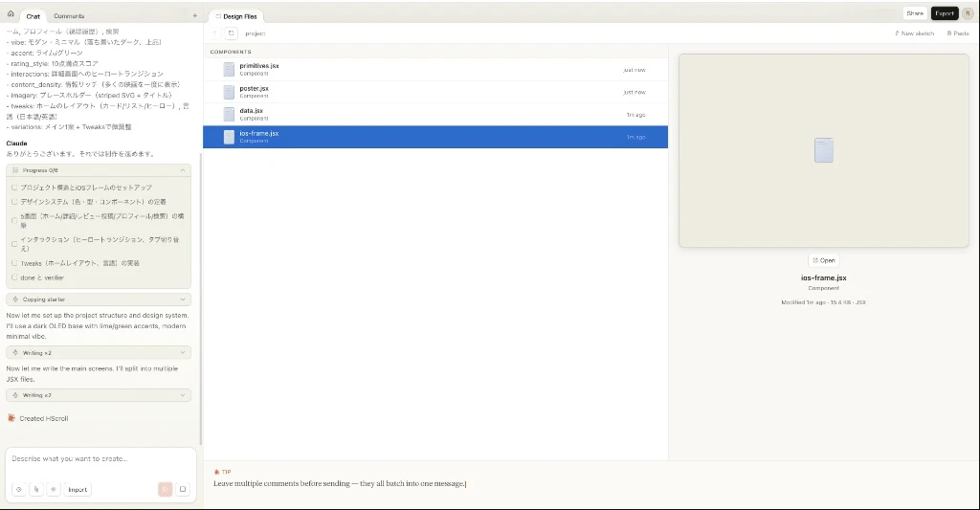Check the デザインシステム task checkbox
Screen dimensions: 980x510
[14, 202]
